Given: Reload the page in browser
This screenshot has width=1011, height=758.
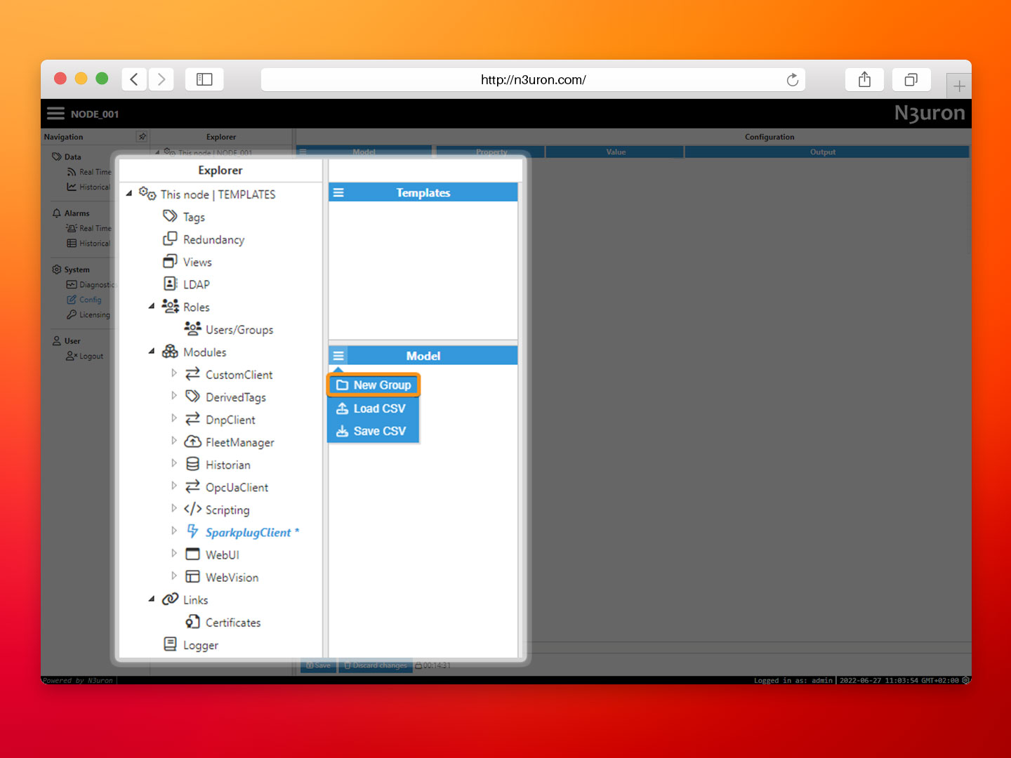Looking at the screenshot, I should point(792,79).
